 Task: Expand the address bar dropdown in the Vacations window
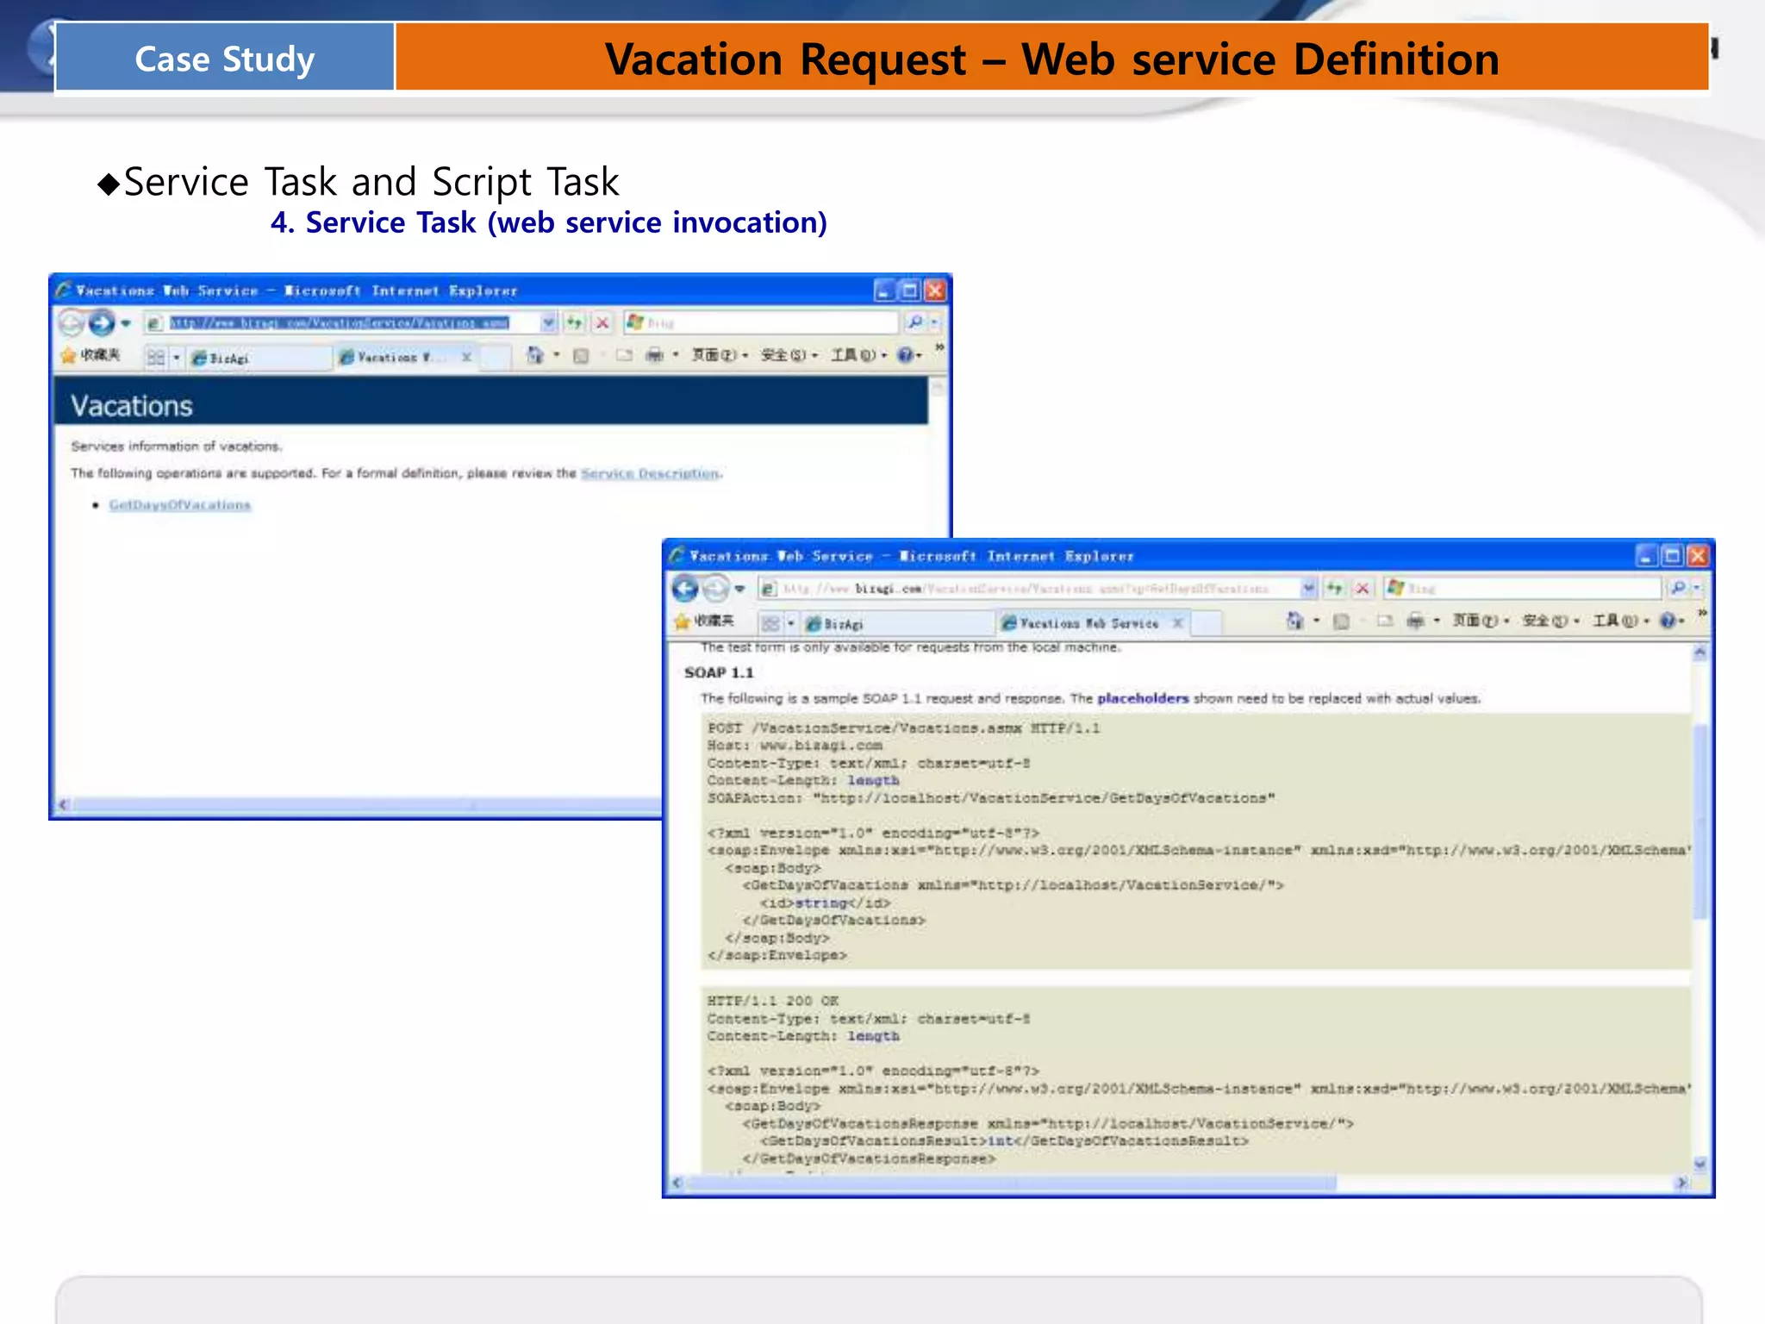(x=548, y=323)
